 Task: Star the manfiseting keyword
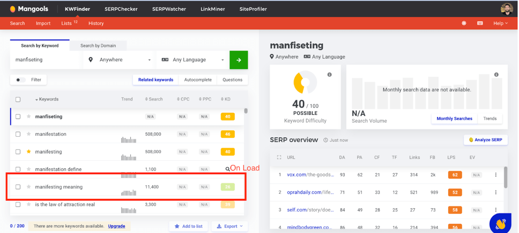pos(29,116)
